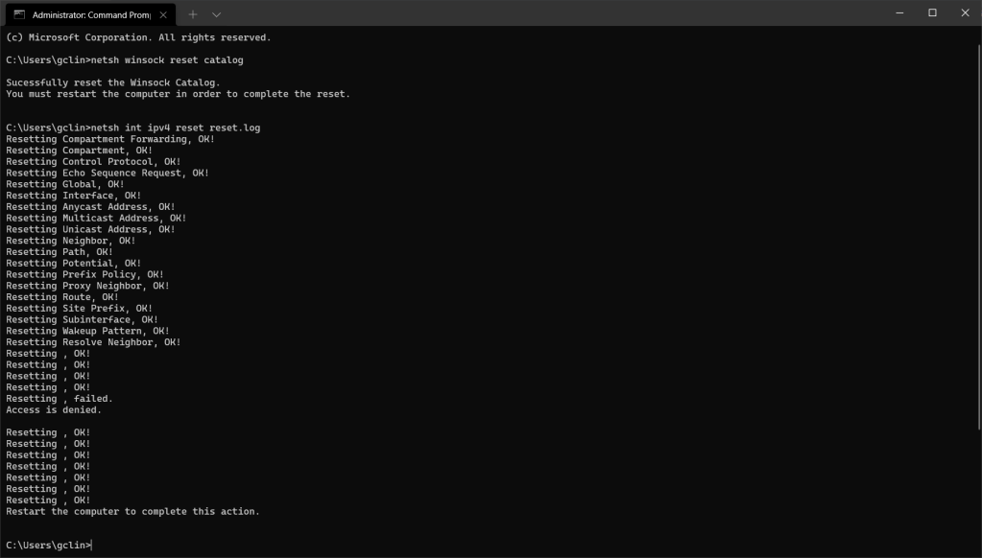The height and width of the screenshot is (558, 982).
Task: Maximize the terminal window
Action: click(932, 13)
